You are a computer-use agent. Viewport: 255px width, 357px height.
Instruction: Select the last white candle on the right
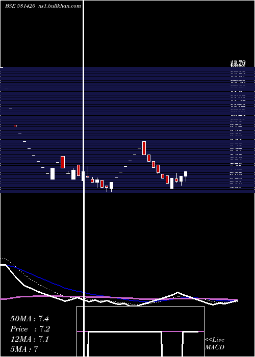pos(186,174)
